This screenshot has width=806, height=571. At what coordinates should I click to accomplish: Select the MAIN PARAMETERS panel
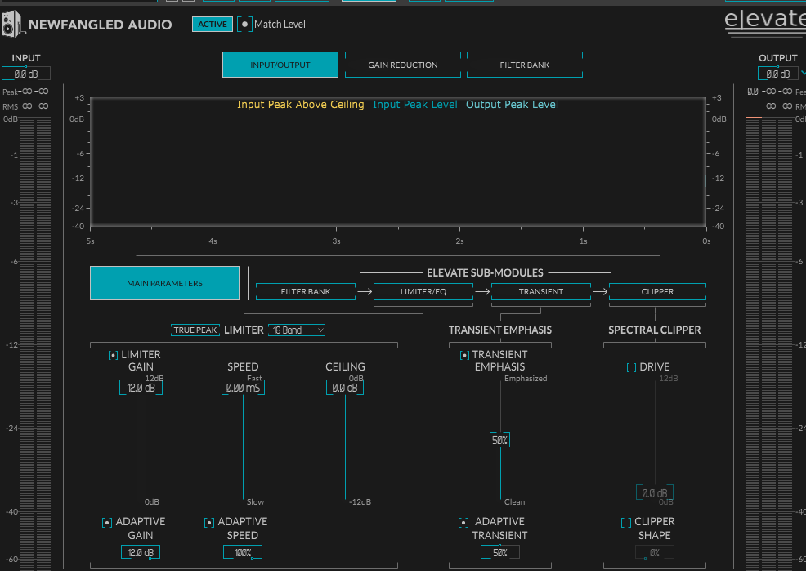[164, 283]
